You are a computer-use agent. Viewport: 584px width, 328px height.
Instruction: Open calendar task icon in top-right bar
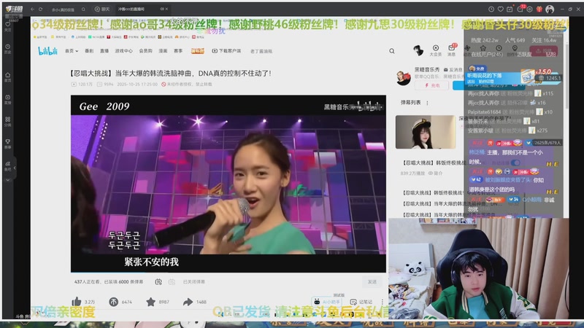coord(510,9)
